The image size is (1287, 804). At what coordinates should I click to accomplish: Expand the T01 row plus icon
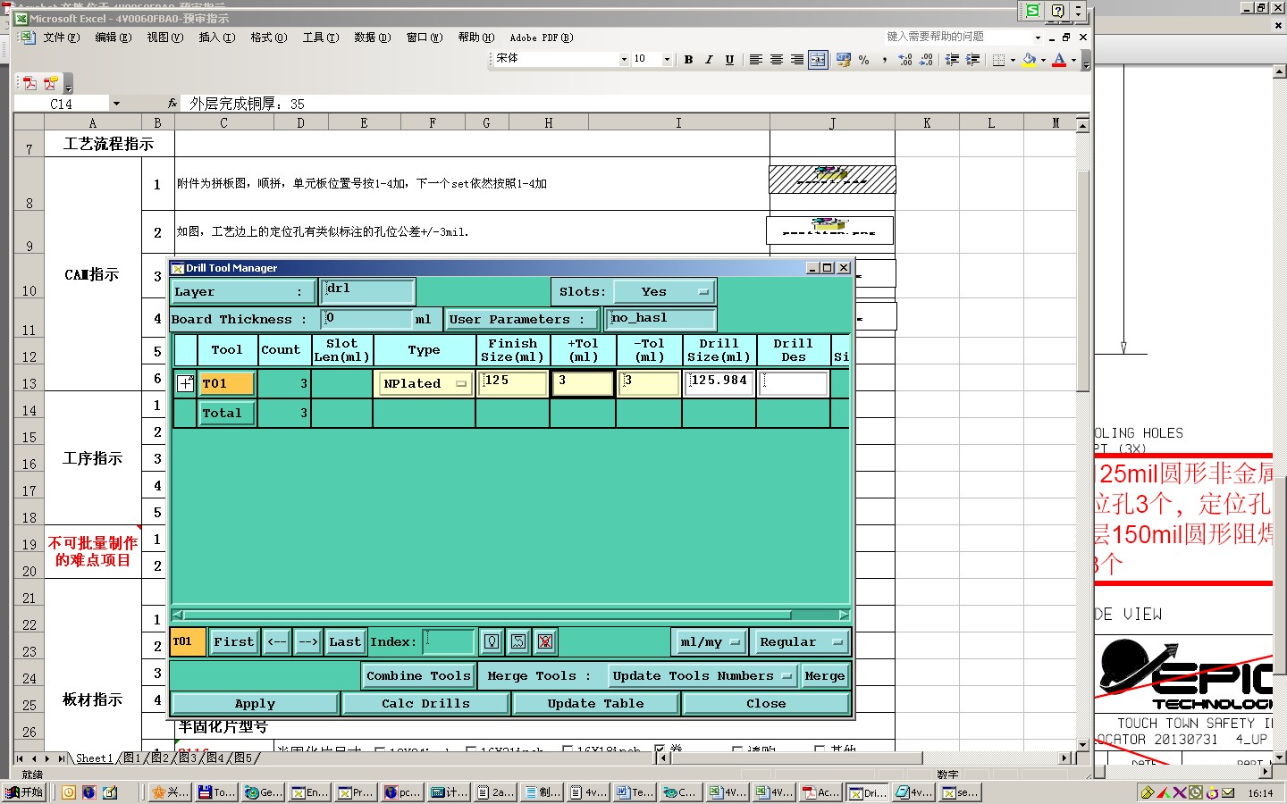(x=185, y=383)
